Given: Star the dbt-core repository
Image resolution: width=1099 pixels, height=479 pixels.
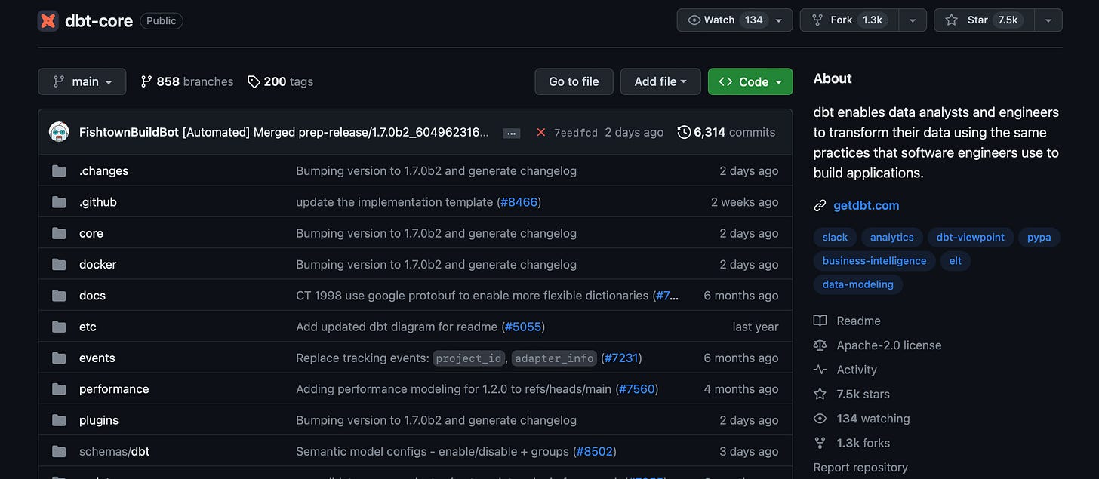Looking at the screenshot, I should pyautogui.click(x=984, y=20).
